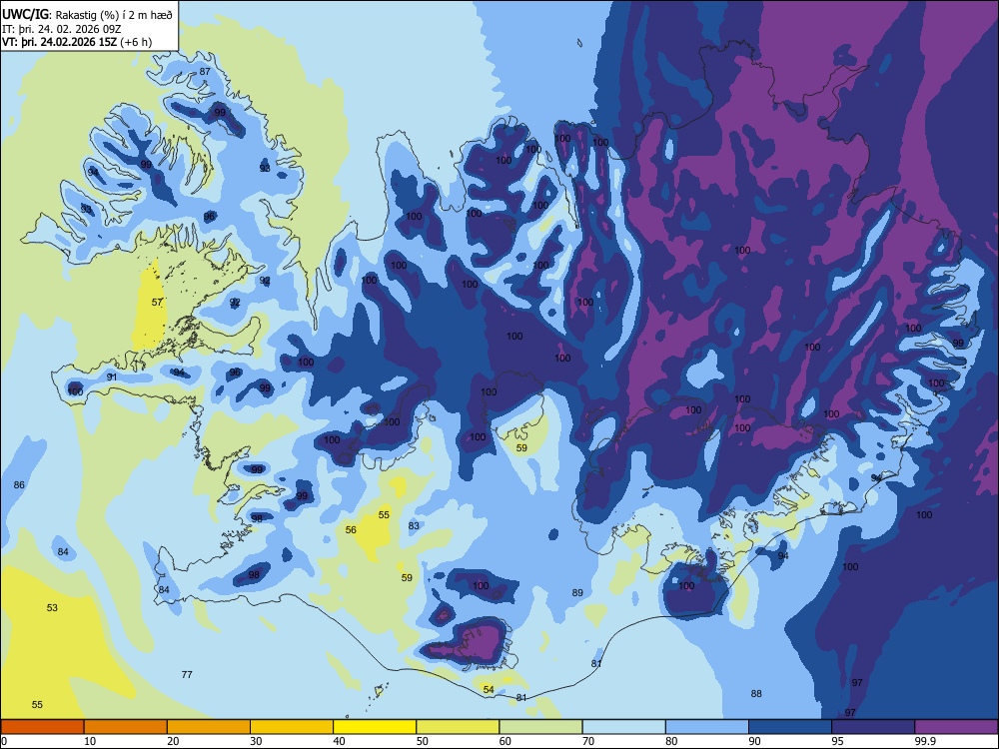
Task: Click the humidity value '87' on map
Action: (x=205, y=71)
